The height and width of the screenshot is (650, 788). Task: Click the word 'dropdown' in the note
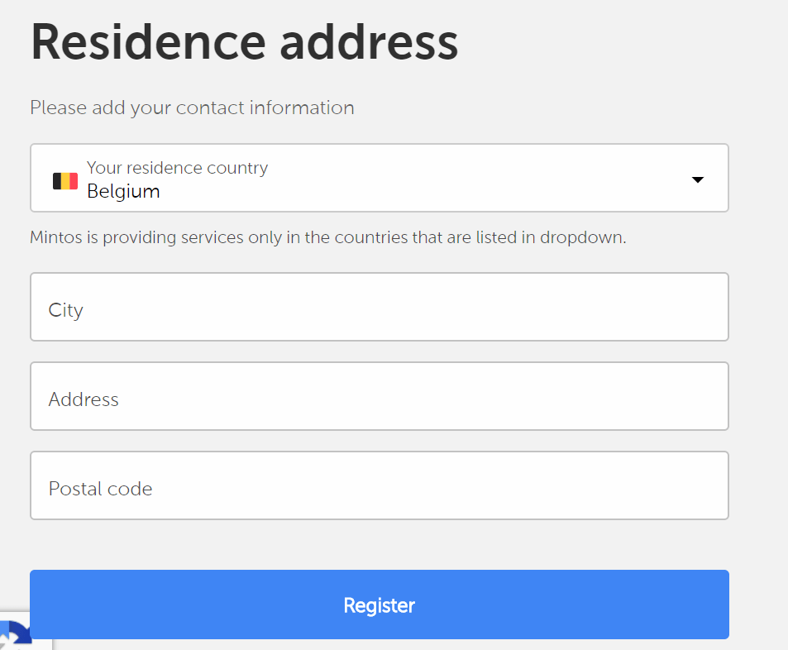click(582, 237)
